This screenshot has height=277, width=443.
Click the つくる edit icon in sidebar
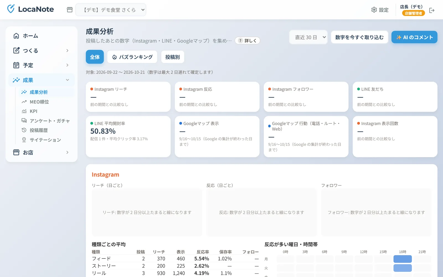tap(16, 50)
